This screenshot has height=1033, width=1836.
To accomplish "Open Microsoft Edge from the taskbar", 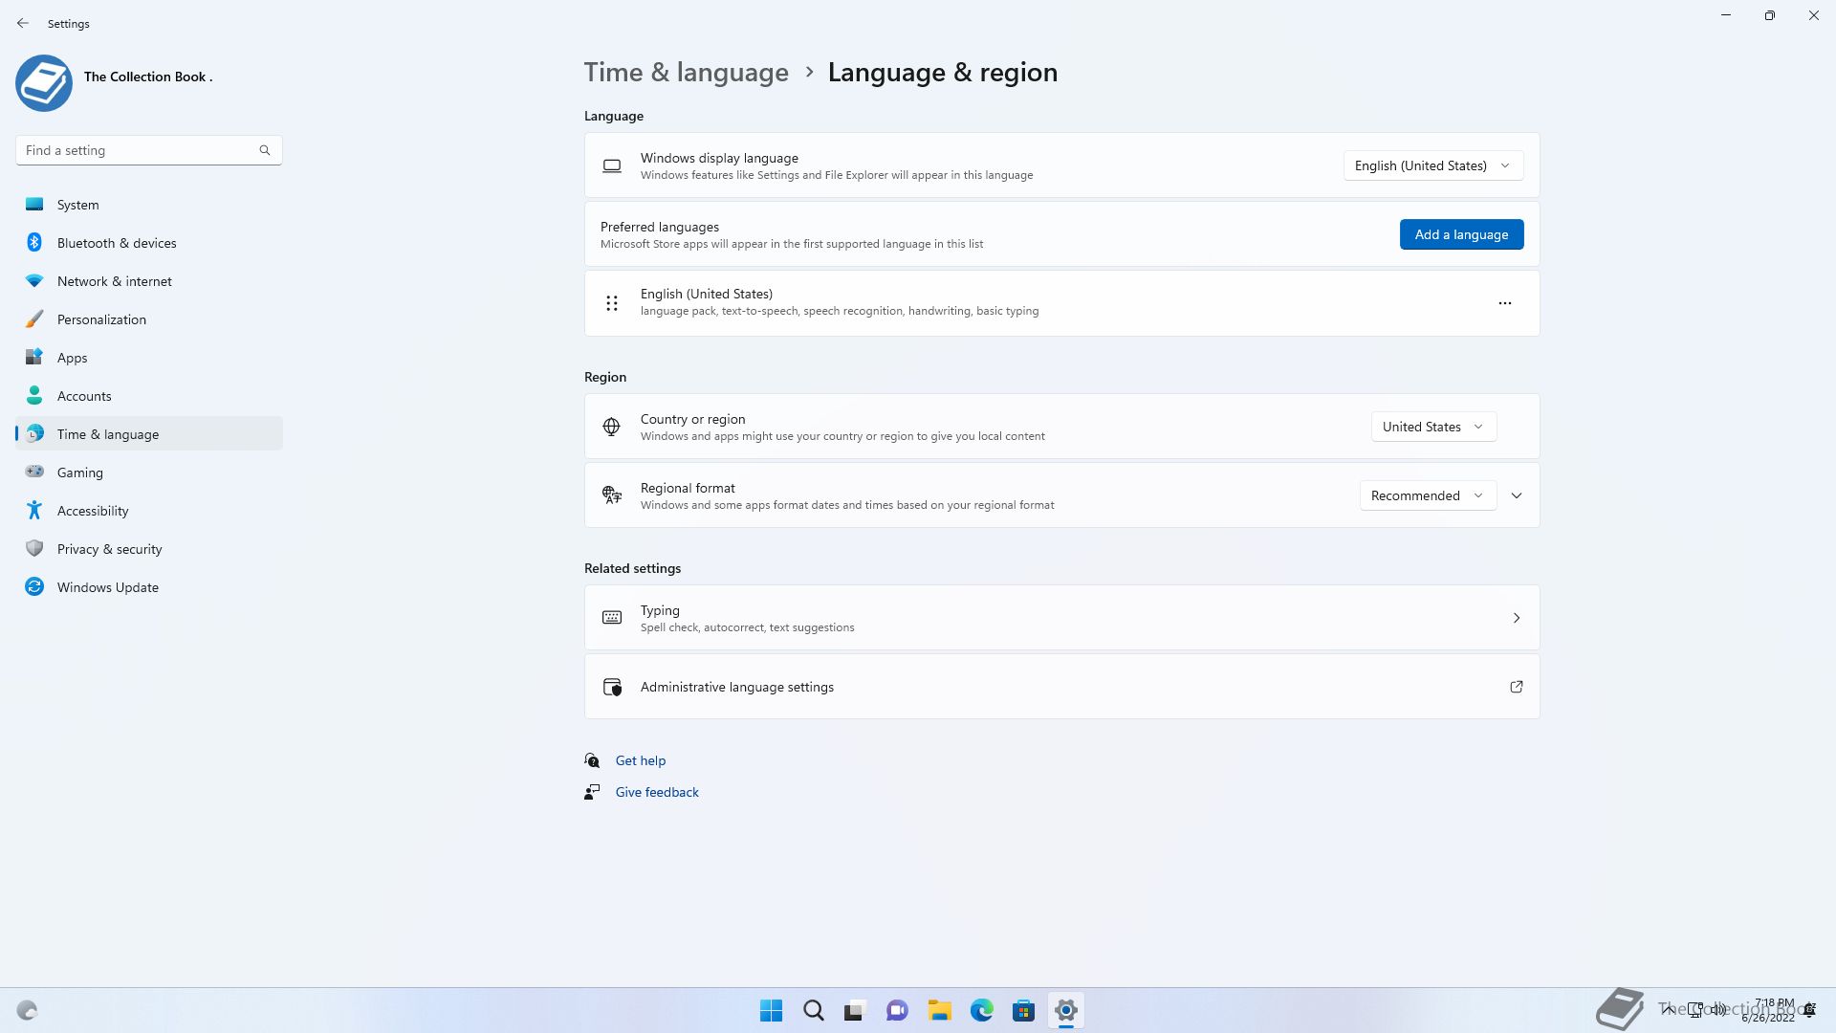I will (981, 1010).
